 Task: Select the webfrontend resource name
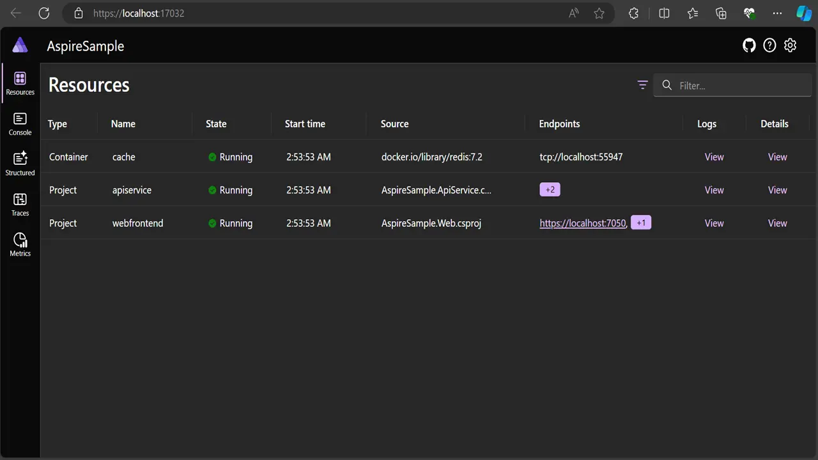pos(137,223)
